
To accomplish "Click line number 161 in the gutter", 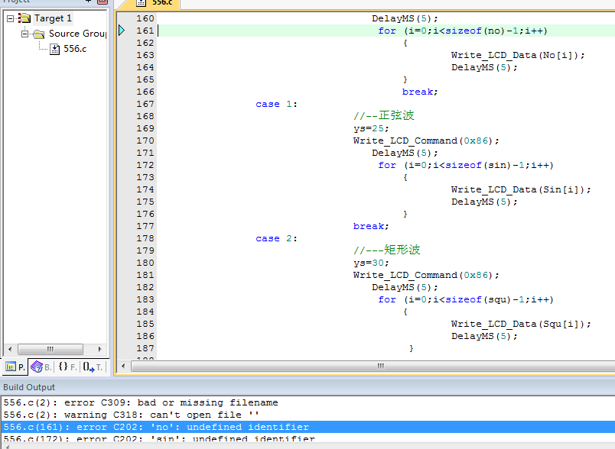I will (145, 31).
